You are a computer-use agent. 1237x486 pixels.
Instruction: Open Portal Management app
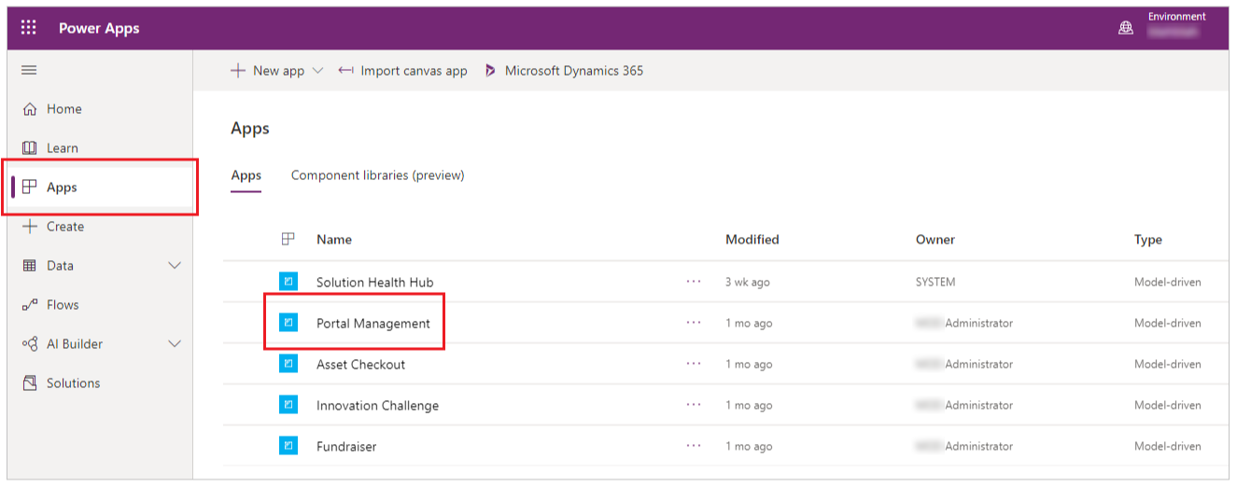pos(373,324)
